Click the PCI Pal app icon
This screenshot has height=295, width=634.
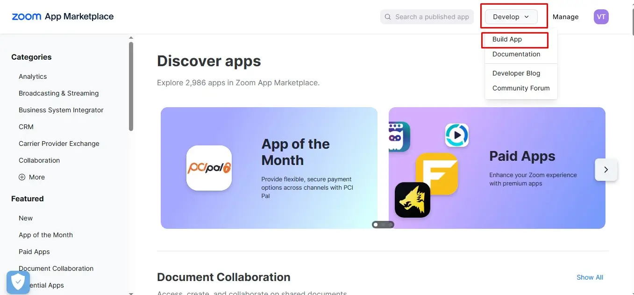209,168
